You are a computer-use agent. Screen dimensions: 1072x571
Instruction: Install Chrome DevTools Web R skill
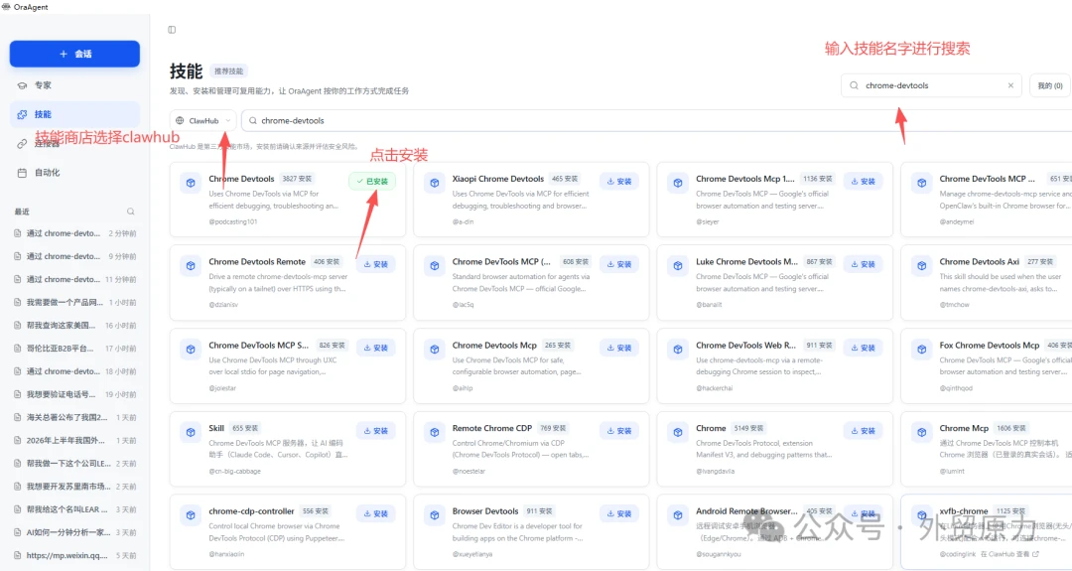[x=863, y=348]
